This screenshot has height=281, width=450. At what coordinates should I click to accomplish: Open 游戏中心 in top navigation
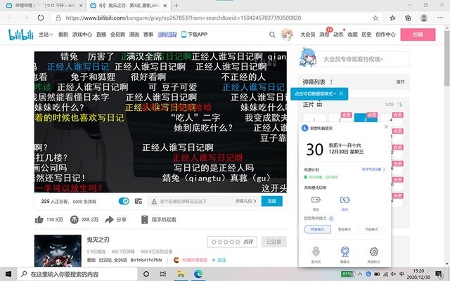pyautogui.click(x=82, y=34)
